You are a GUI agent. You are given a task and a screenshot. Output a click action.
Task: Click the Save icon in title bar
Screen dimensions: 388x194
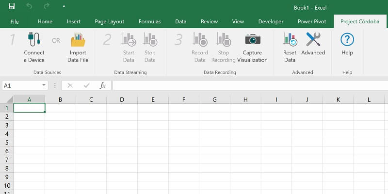pos(11,6)
